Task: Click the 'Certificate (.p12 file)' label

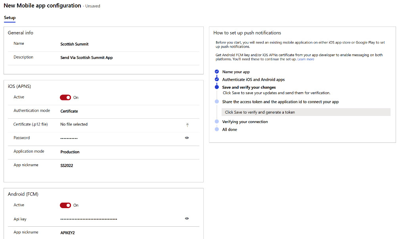Action: click(31, 124)
